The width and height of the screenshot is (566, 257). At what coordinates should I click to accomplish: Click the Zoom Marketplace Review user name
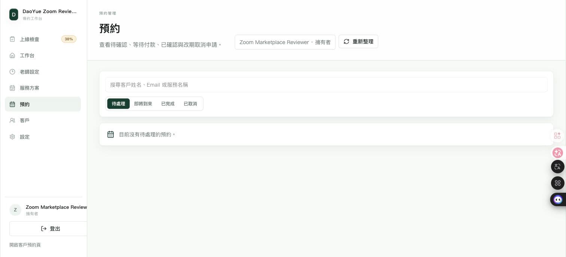56,207
